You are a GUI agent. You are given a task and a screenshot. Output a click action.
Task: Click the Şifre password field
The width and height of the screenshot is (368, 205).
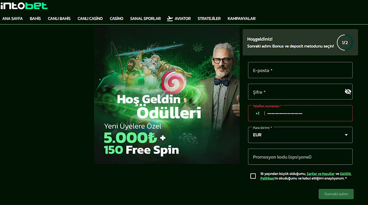pos(300,92)
